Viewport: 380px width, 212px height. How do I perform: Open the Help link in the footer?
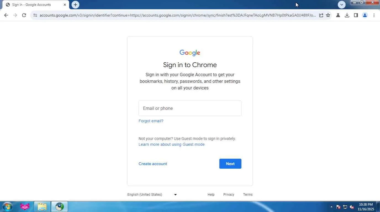[x=211, y=195]
